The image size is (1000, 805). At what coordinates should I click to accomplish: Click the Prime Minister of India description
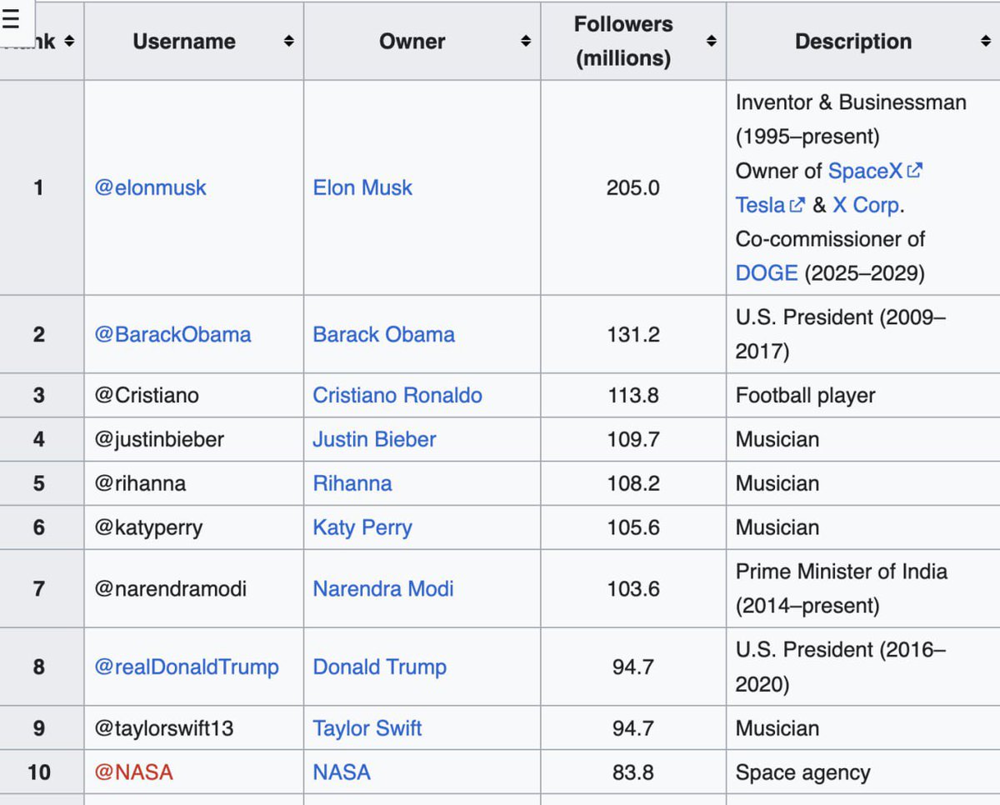tap(841, 588)
